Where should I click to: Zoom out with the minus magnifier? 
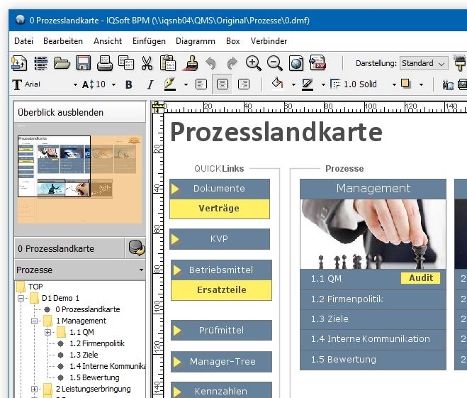[274, 63]
